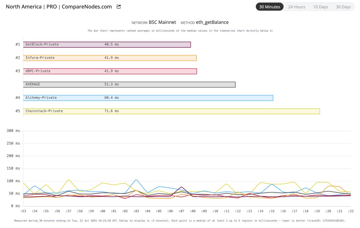Click the 150 ms y-axis label

point(13,169)
